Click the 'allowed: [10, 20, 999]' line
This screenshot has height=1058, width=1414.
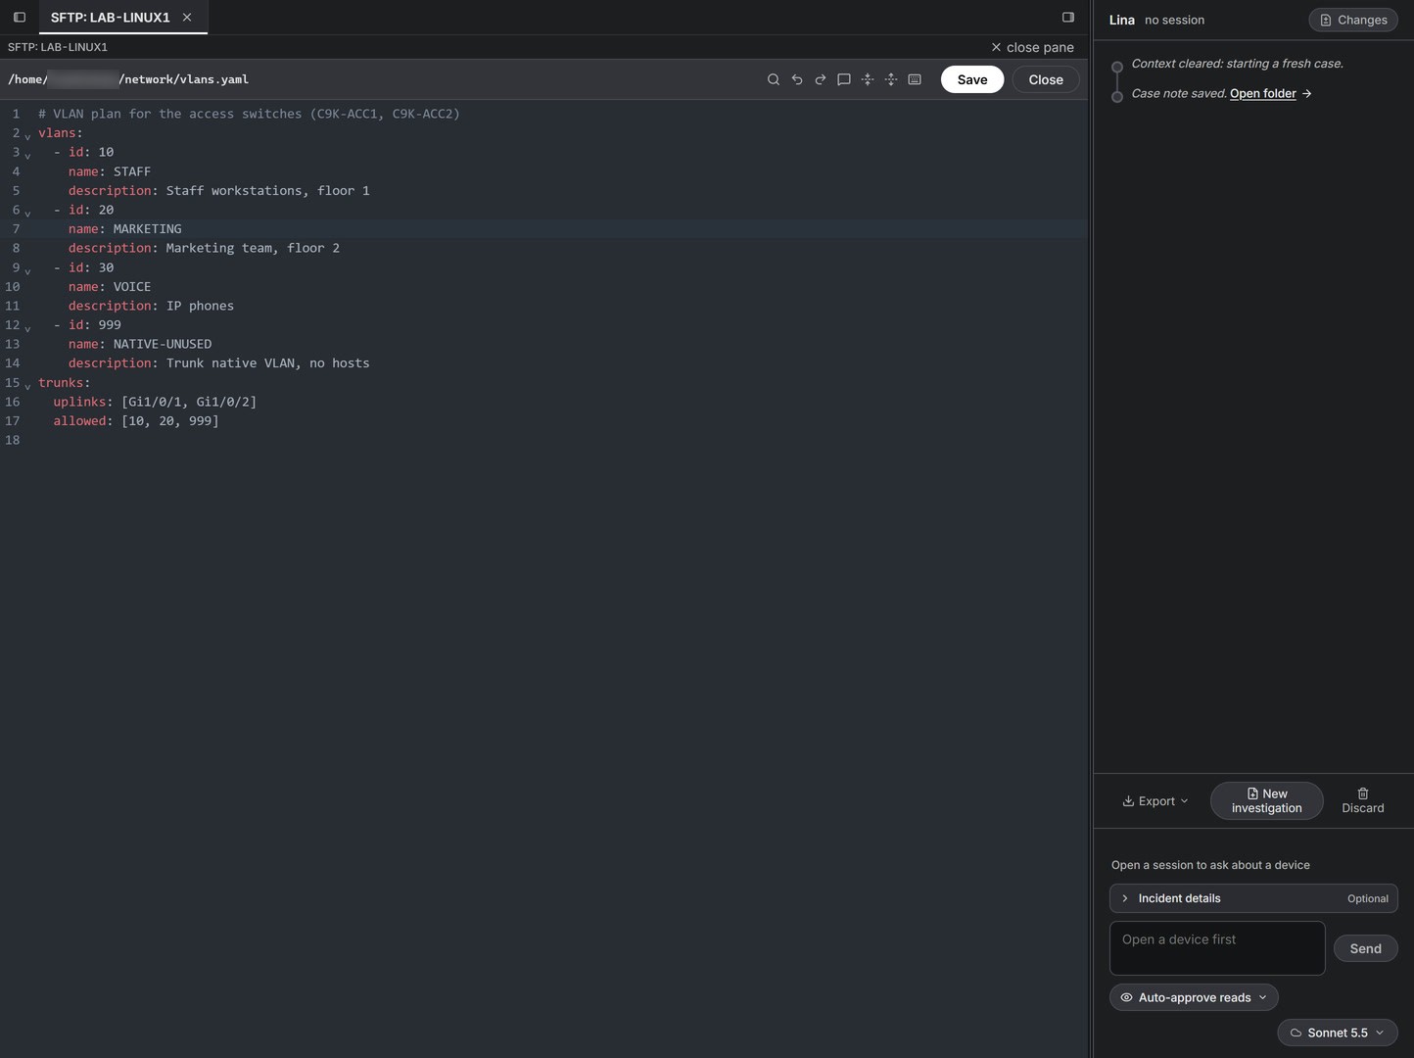coord(136,421)
